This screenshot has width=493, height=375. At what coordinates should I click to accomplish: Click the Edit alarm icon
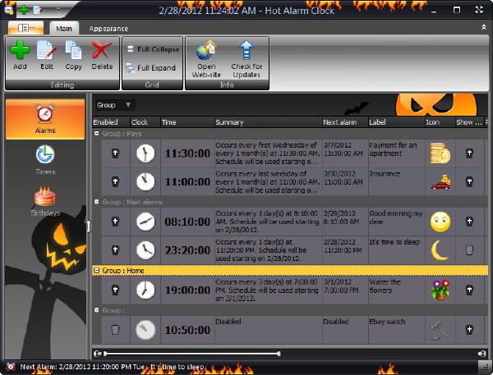coord(47,50)
